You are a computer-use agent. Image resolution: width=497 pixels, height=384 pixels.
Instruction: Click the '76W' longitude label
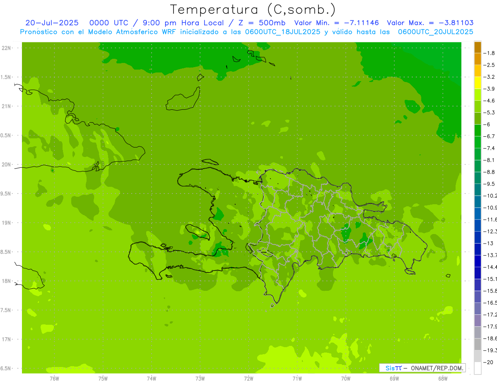54,379
